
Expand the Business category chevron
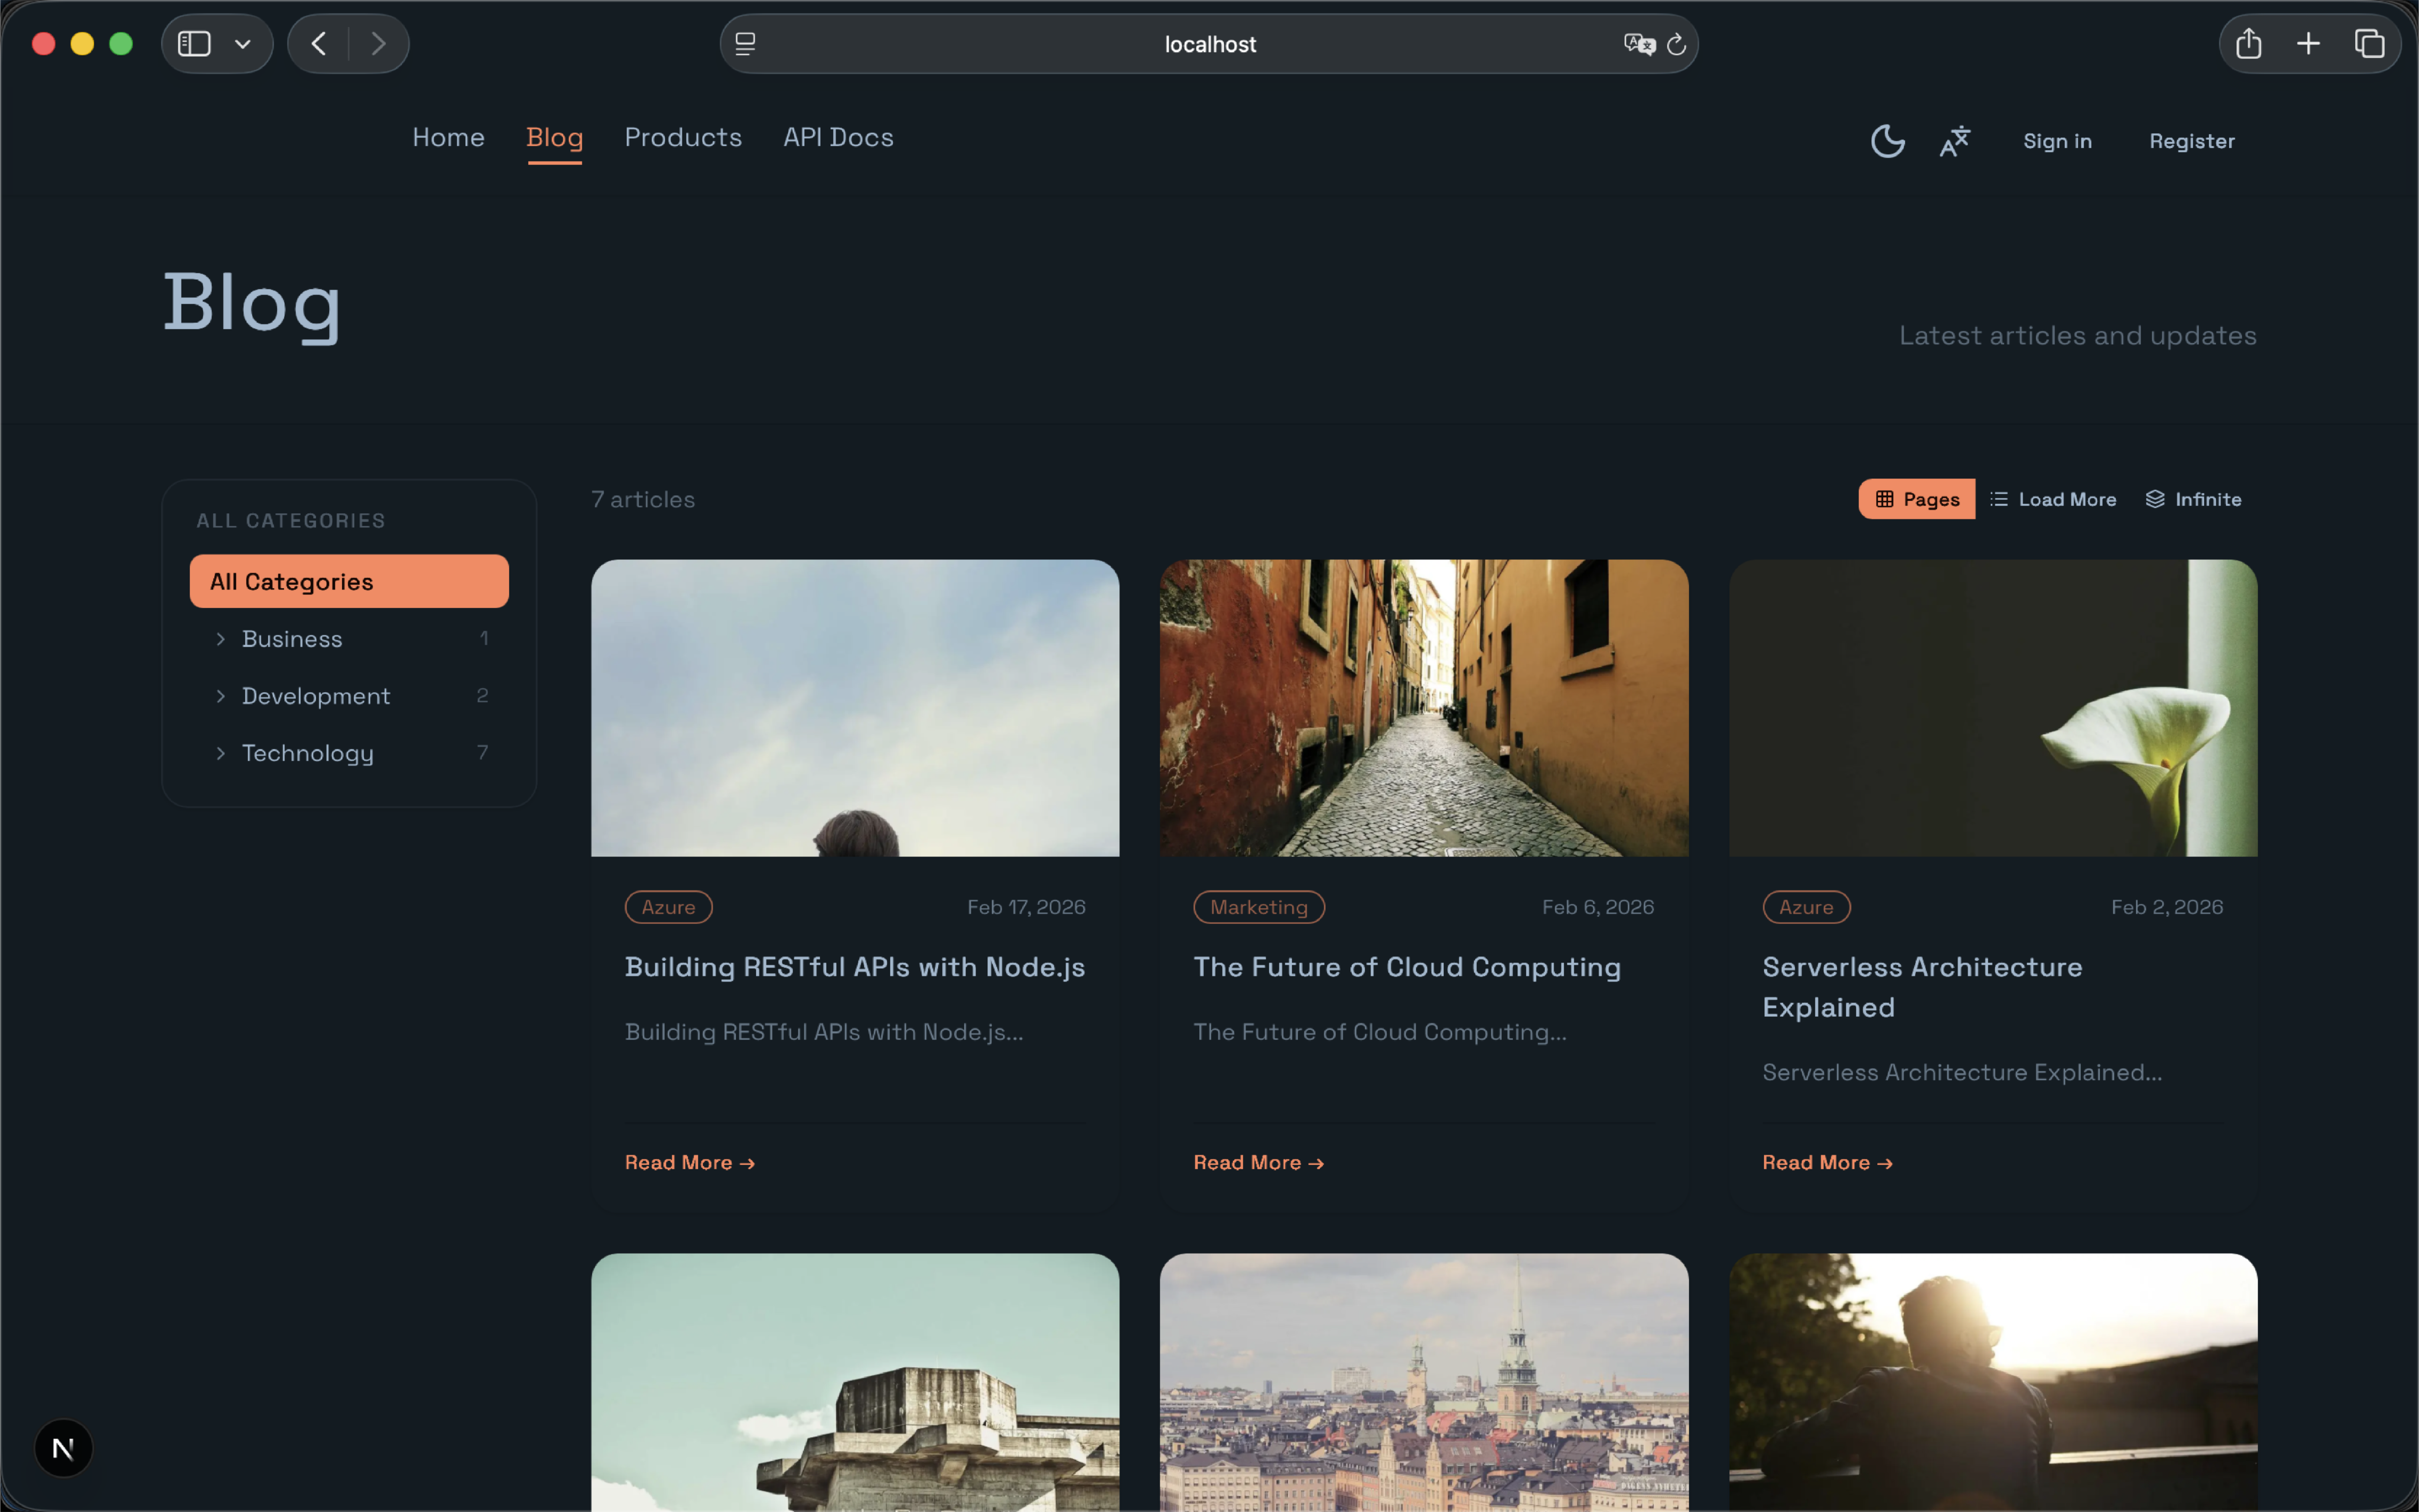pyautogui.click(x=221, y=639)
